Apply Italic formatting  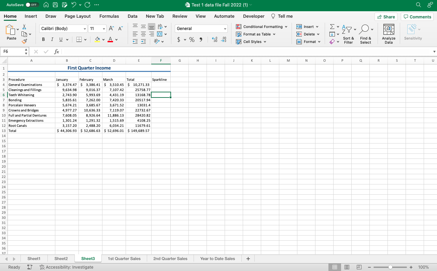coord(52,40)
